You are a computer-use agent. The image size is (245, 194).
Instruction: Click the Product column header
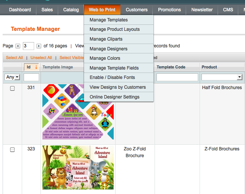click(209, 67)
